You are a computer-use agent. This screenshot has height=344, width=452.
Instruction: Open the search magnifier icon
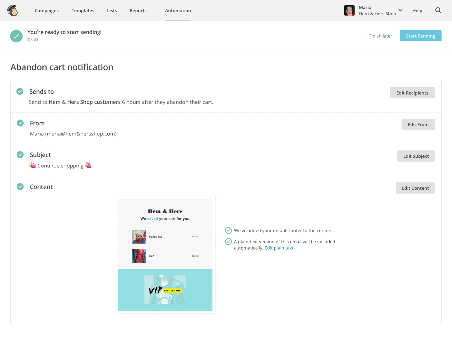click(438, 10)
